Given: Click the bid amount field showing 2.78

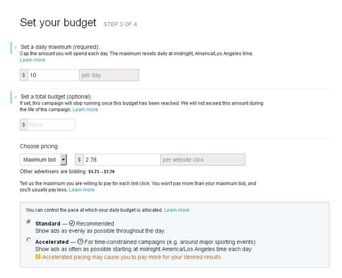Looking at the screenshot, I should 122,160.
